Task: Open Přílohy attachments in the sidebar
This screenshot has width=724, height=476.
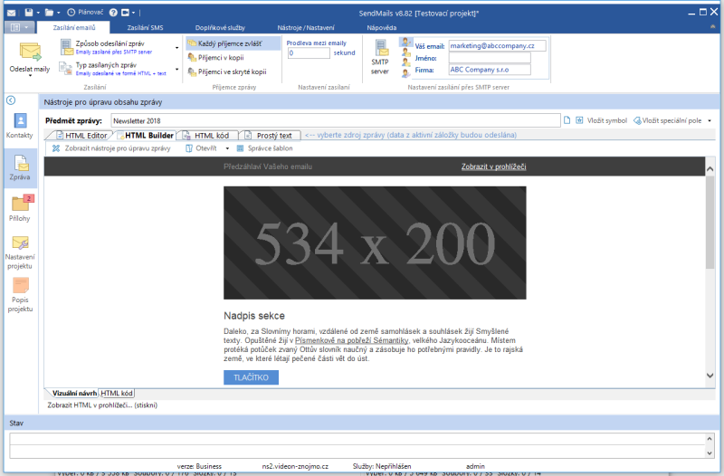Action: (20, 206)
